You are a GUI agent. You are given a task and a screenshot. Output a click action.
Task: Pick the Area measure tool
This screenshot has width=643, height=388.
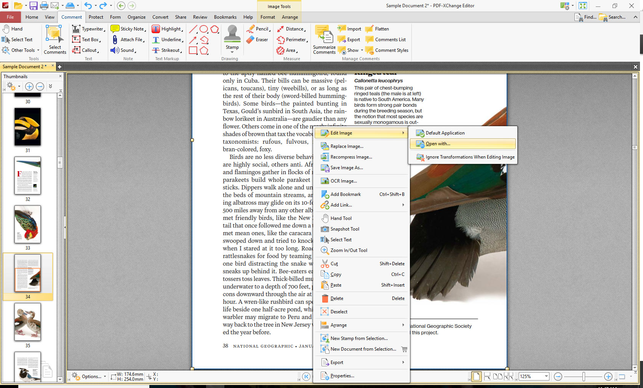tap(287, 50)
